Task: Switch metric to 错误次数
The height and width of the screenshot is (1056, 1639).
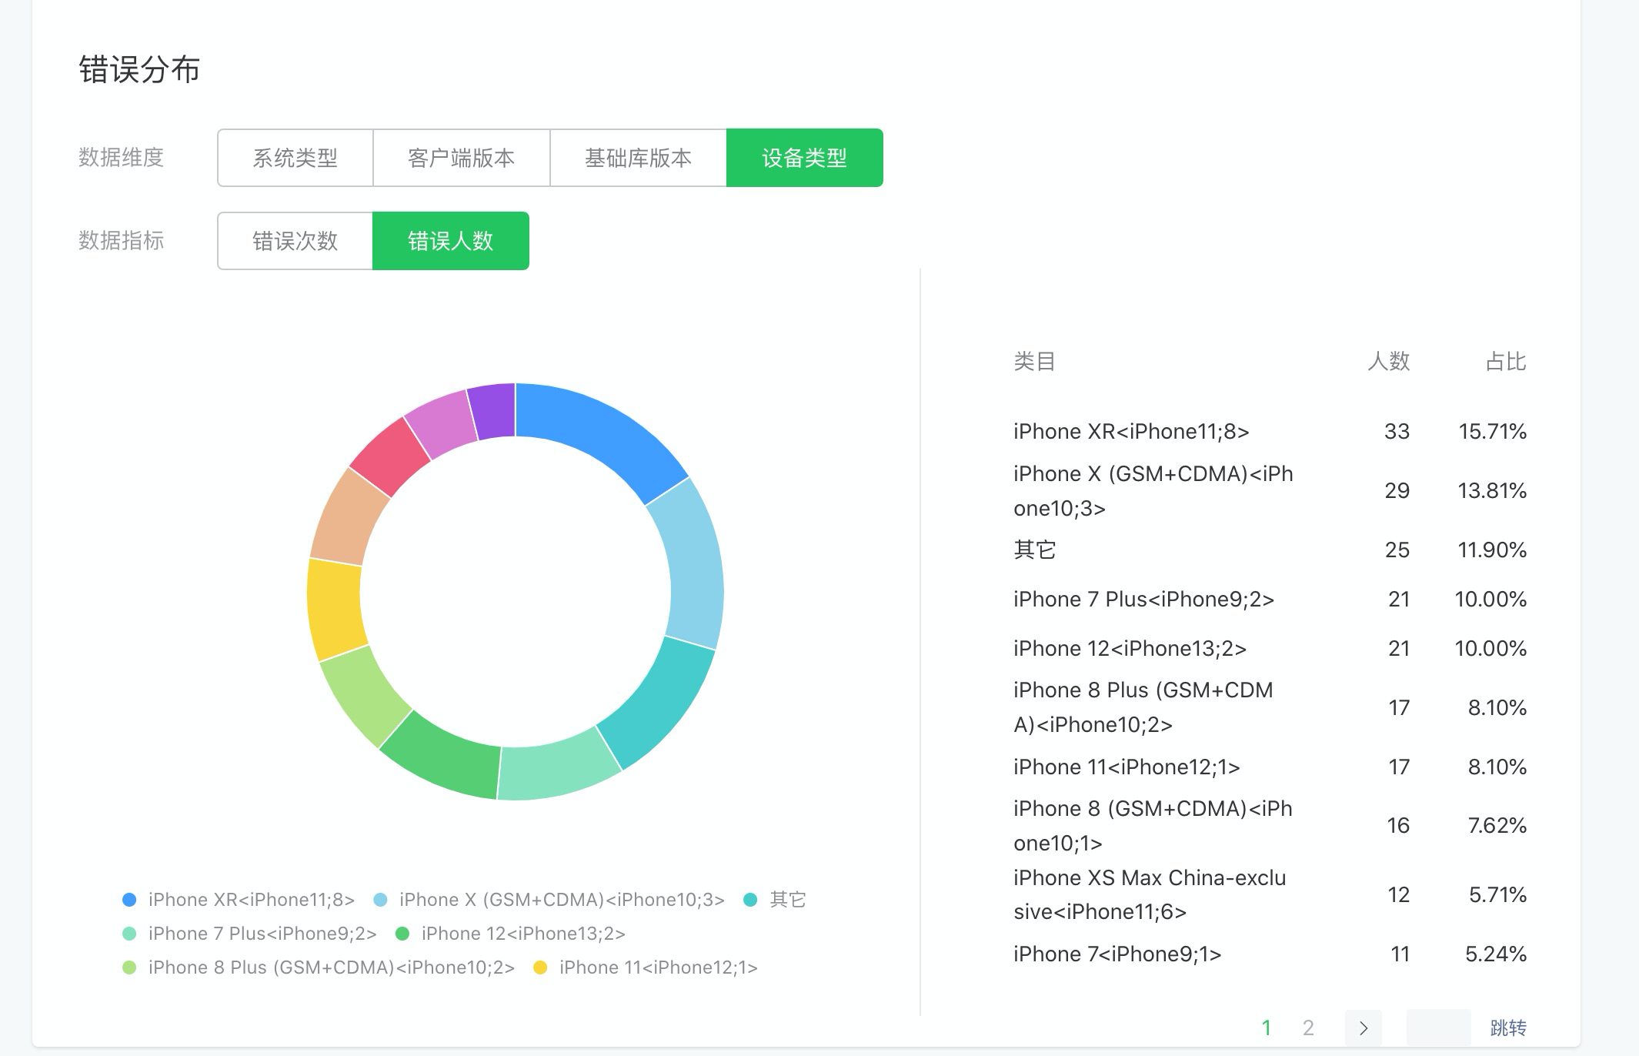Action: click(295, 241)
